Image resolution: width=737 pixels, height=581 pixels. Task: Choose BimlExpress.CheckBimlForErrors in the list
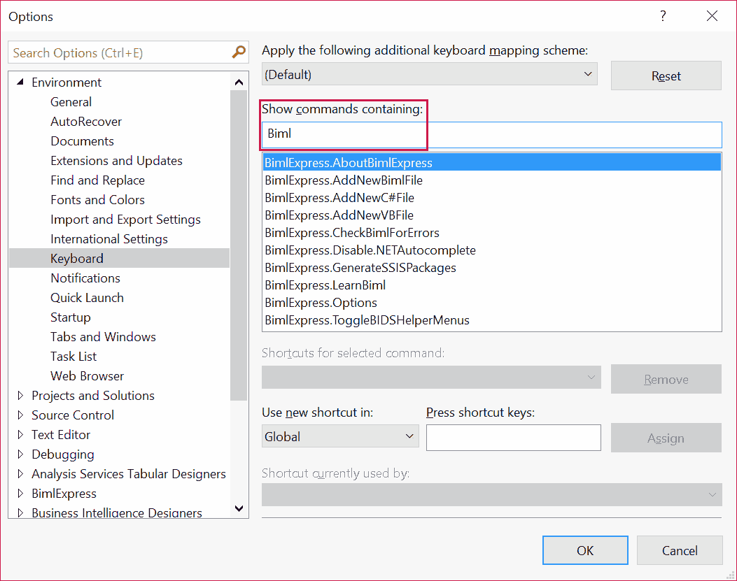[x=351, y=233]
